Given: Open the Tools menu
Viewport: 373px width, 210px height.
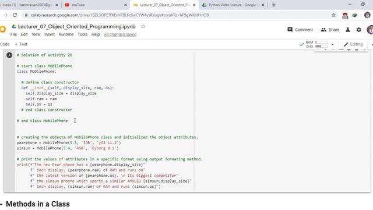Looking at the screenshot, I should pyautogui.click(x=83, y=34).
